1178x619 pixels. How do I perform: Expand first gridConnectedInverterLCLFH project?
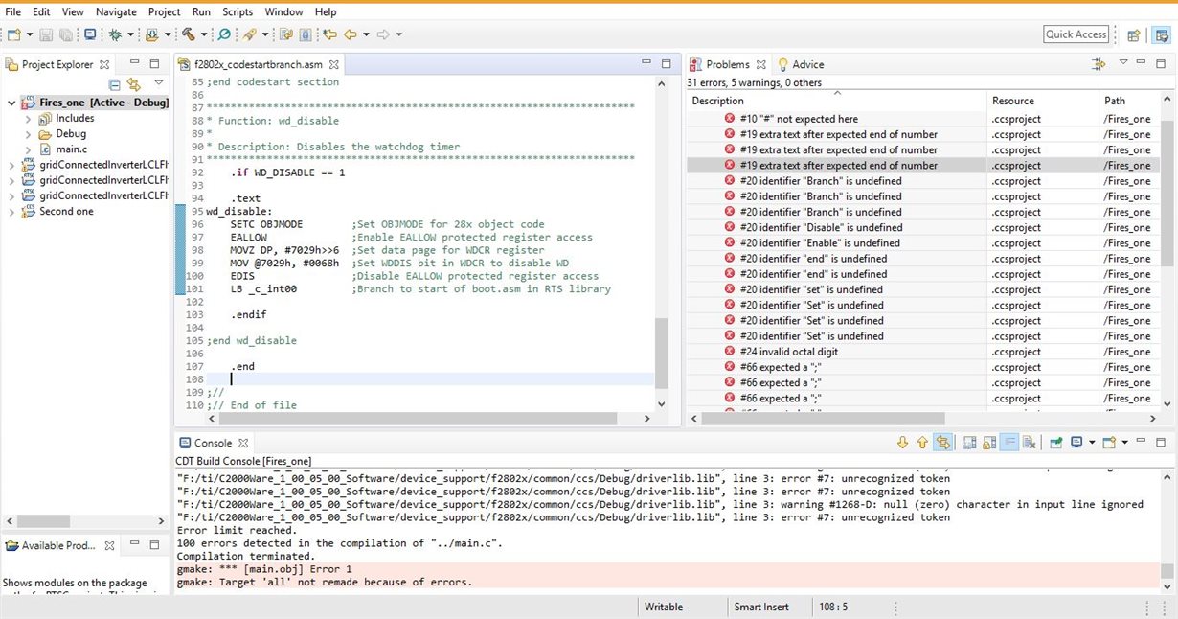coord(11,166)
